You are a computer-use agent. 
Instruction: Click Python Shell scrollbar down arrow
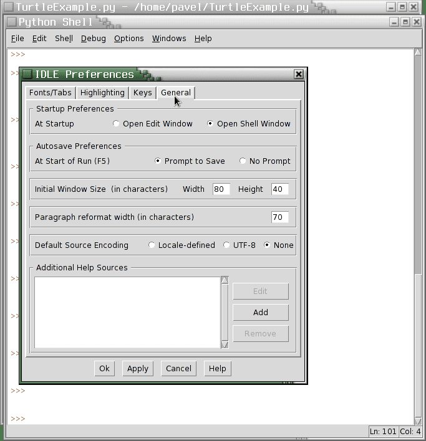[x=418, y=421]
